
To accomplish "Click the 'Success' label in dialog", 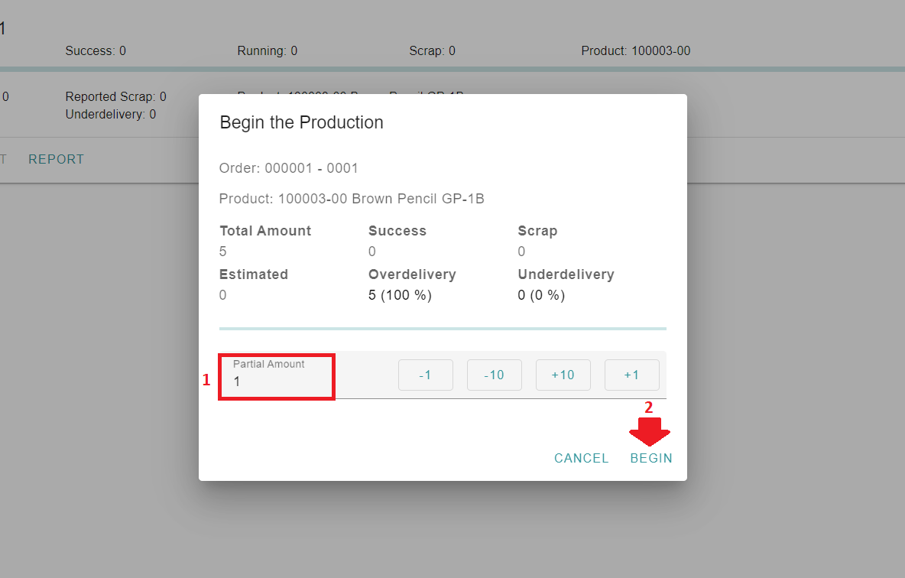I will coord(397,231).
